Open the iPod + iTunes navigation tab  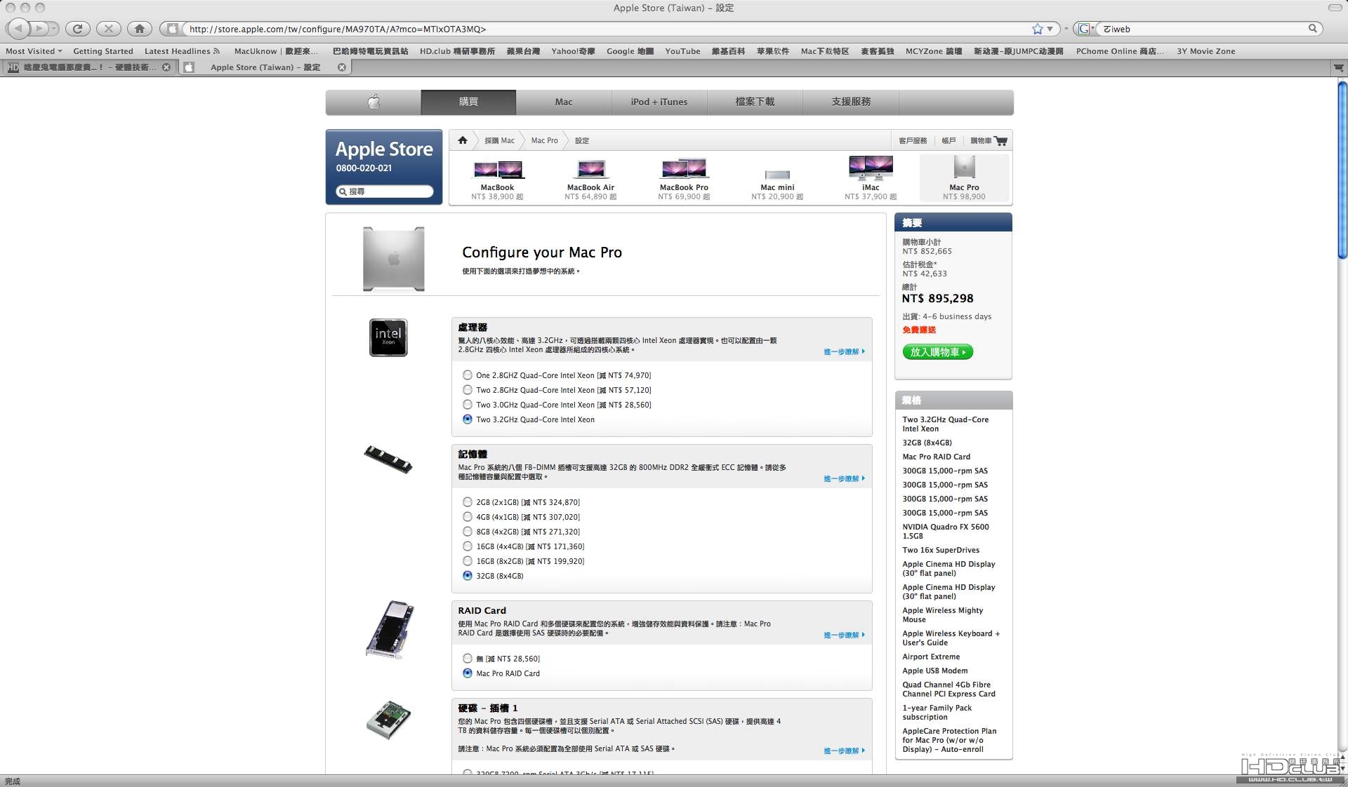click(x=659, y=102)
